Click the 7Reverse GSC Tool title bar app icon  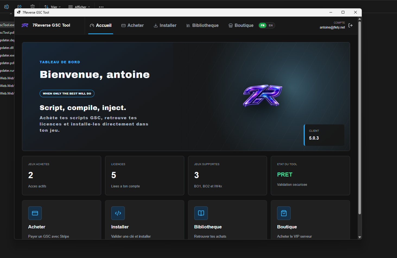click(19, 12)
